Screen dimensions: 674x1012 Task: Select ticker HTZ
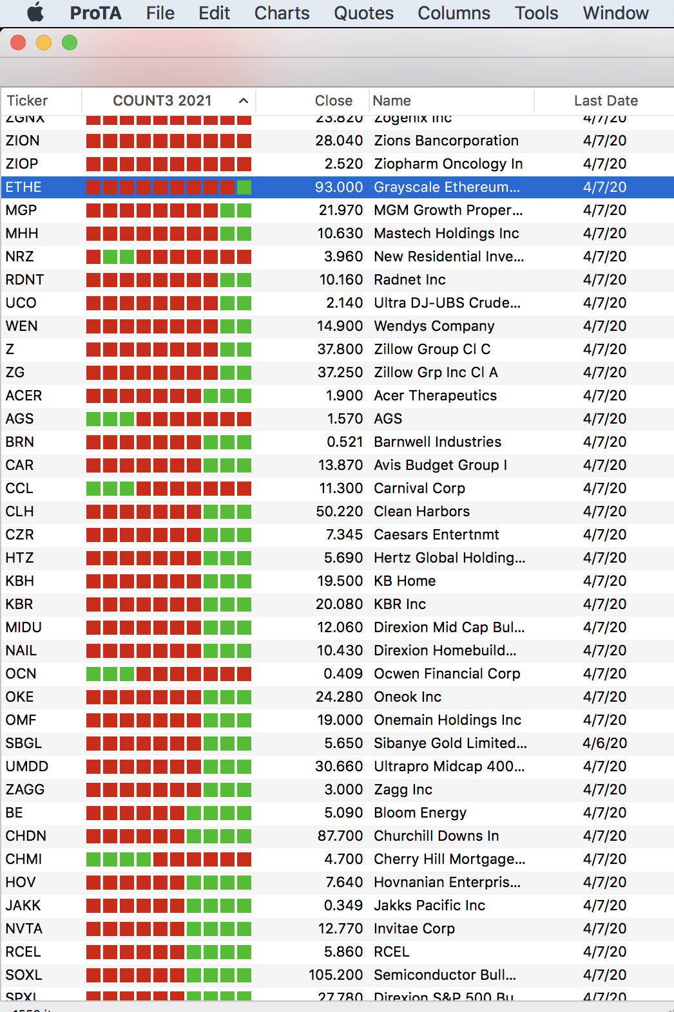point(19,558)
